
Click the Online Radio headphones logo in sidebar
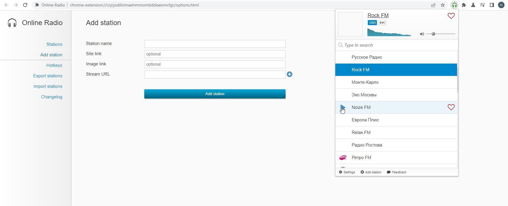[x=12, y=23]
